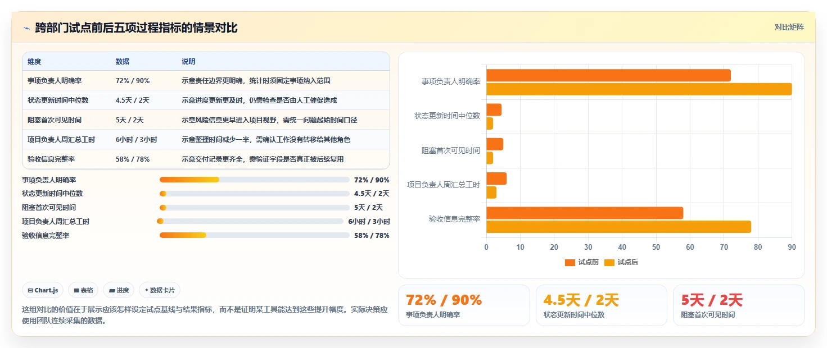Click the note starting 示意责任边界更明确
Image resolution: width=827 pixels, height=348 pixels.
(x=256, y=81)
